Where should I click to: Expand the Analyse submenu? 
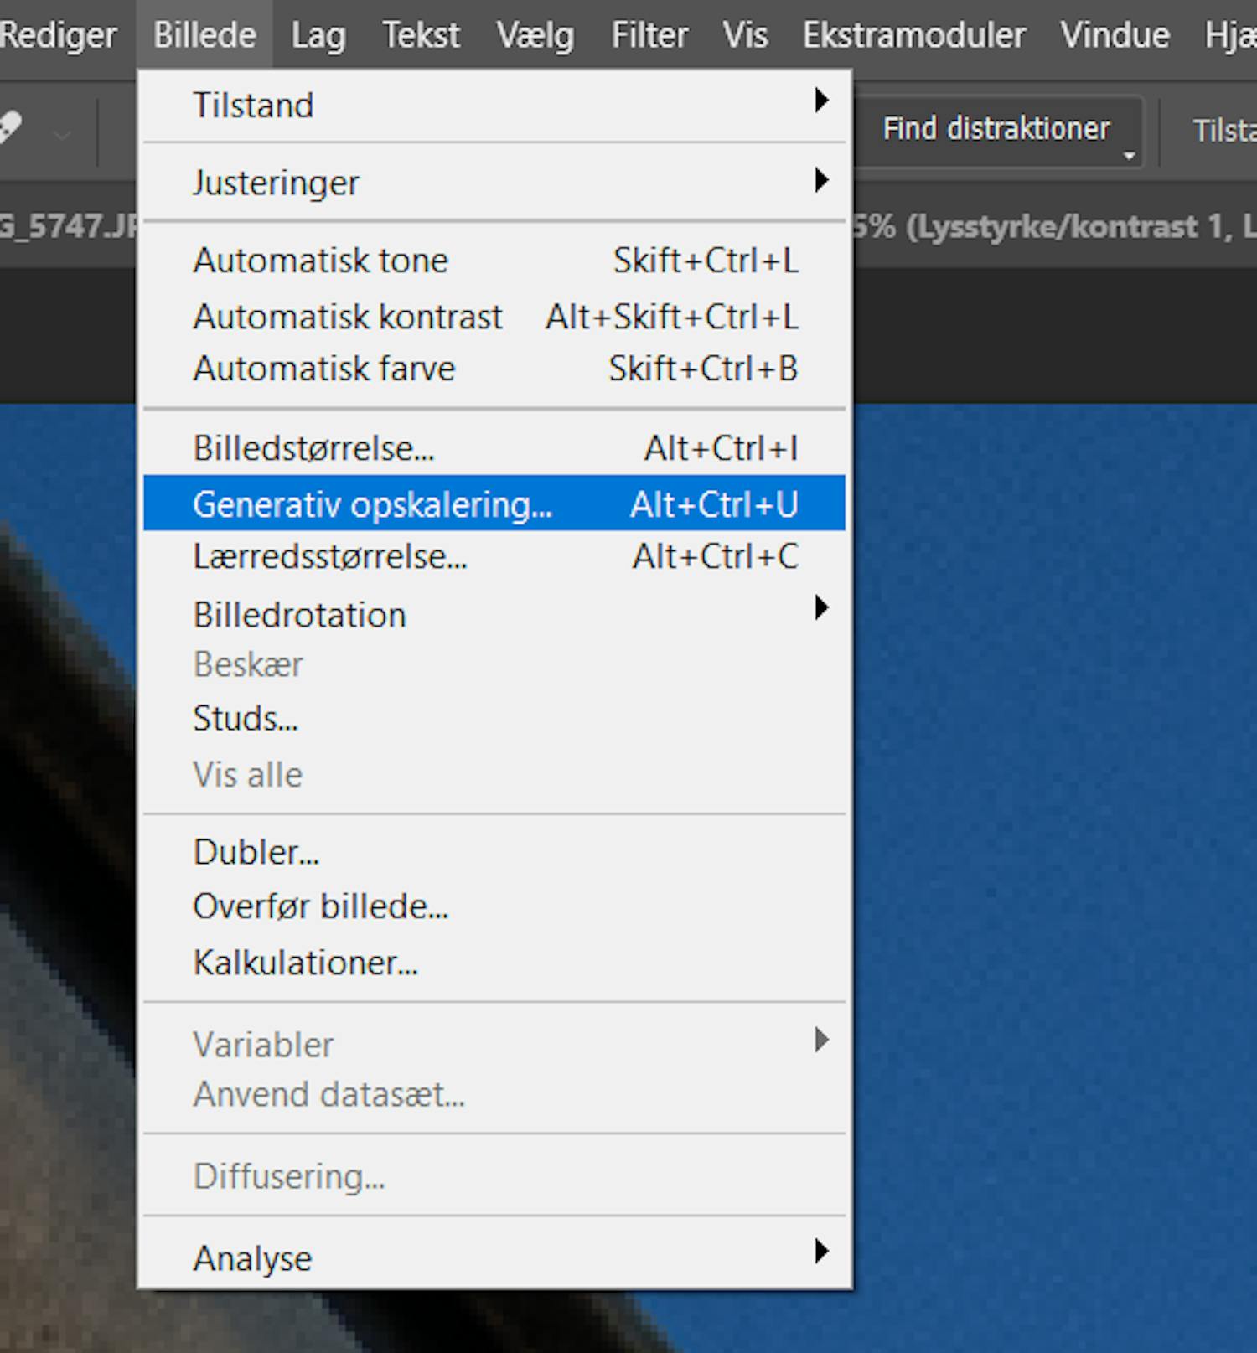click(494, 1257)
